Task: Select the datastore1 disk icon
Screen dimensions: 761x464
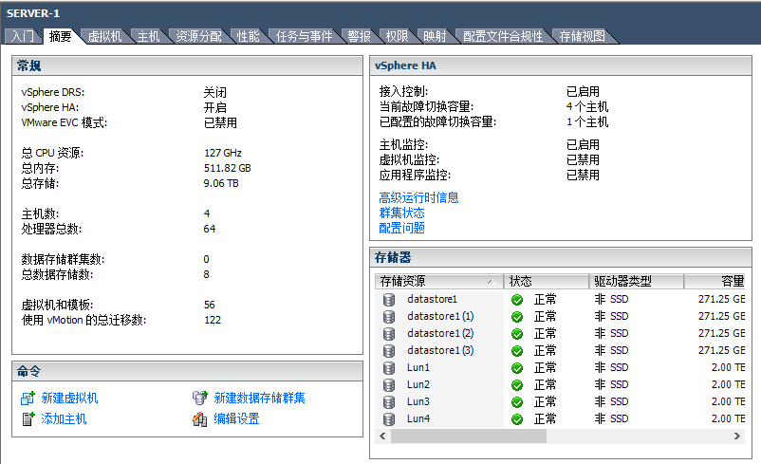Action: click(388, 299)
